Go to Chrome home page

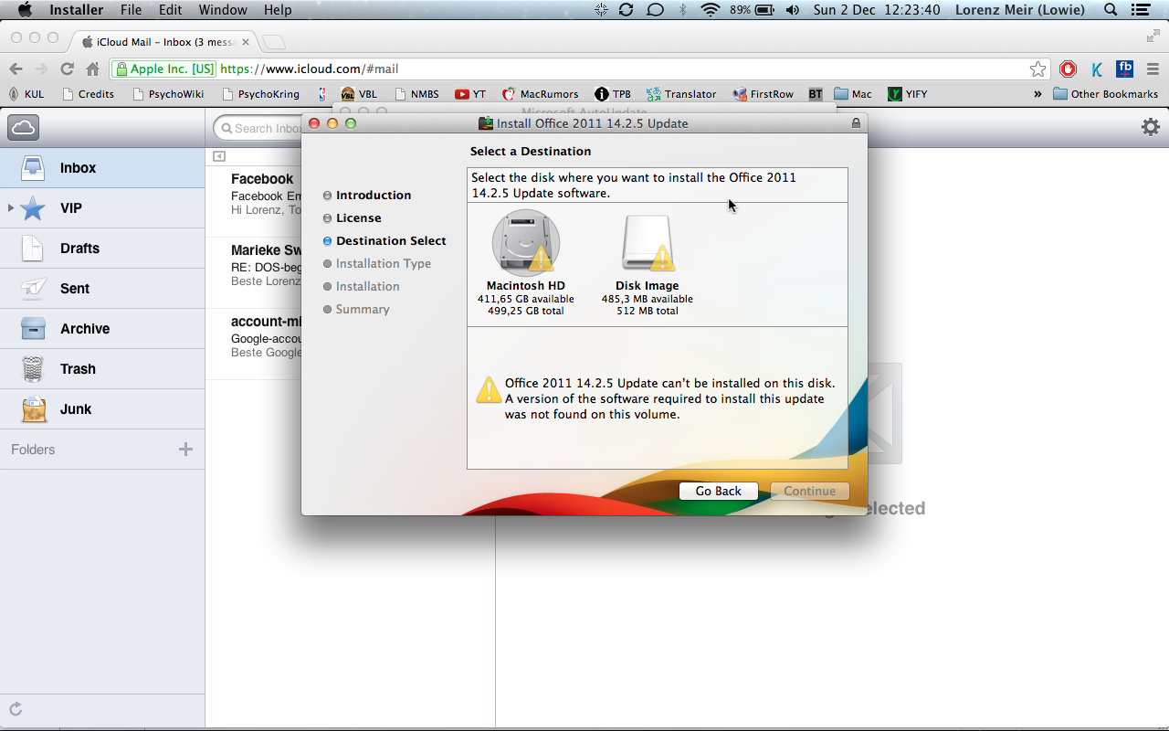[x=92, y=69]
